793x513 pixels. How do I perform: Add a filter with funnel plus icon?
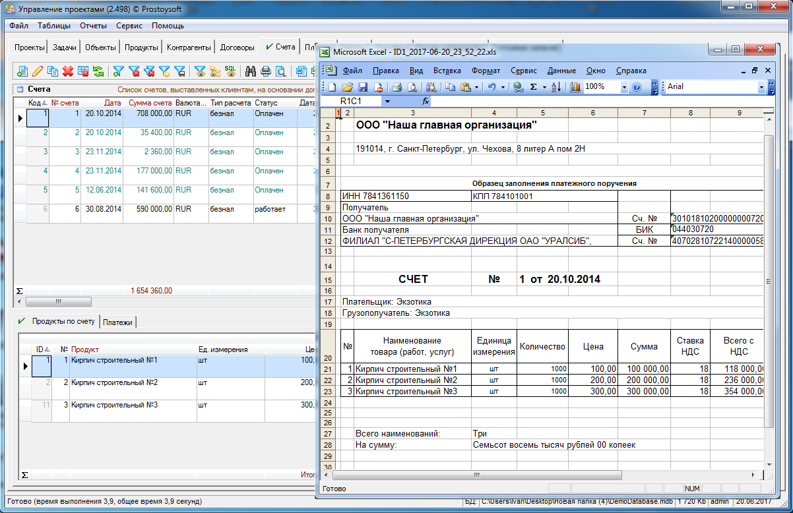click(x=118, y=71)
